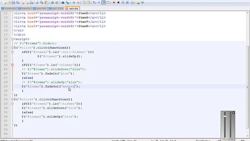Click Item8 text on line 15

[83, 26]
